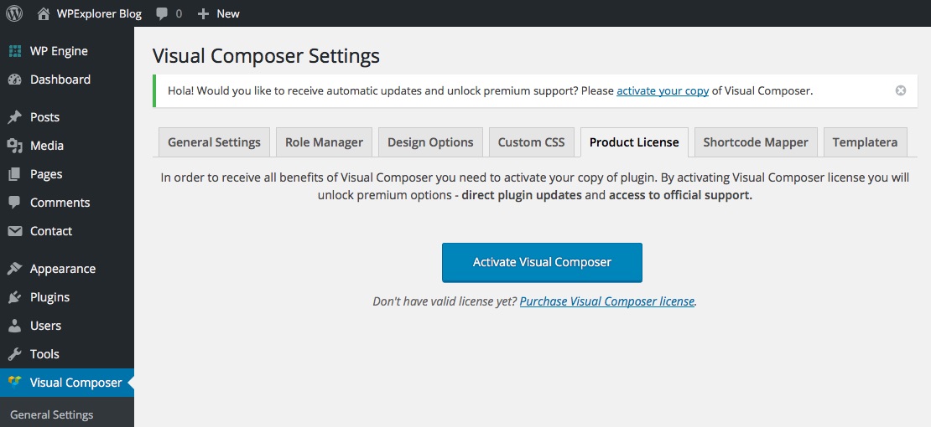Click the Visual Composer Settings heading
Viewport: 931px width, 427px height.
point(266,56)
